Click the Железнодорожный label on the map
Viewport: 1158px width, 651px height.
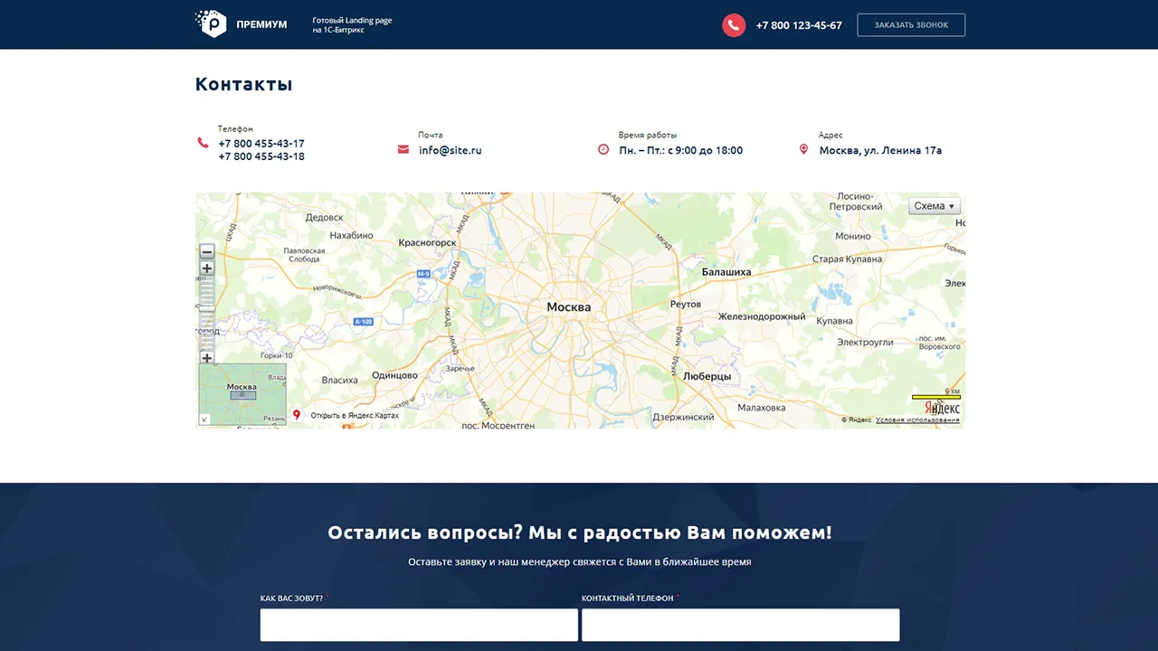pos(762,316)
